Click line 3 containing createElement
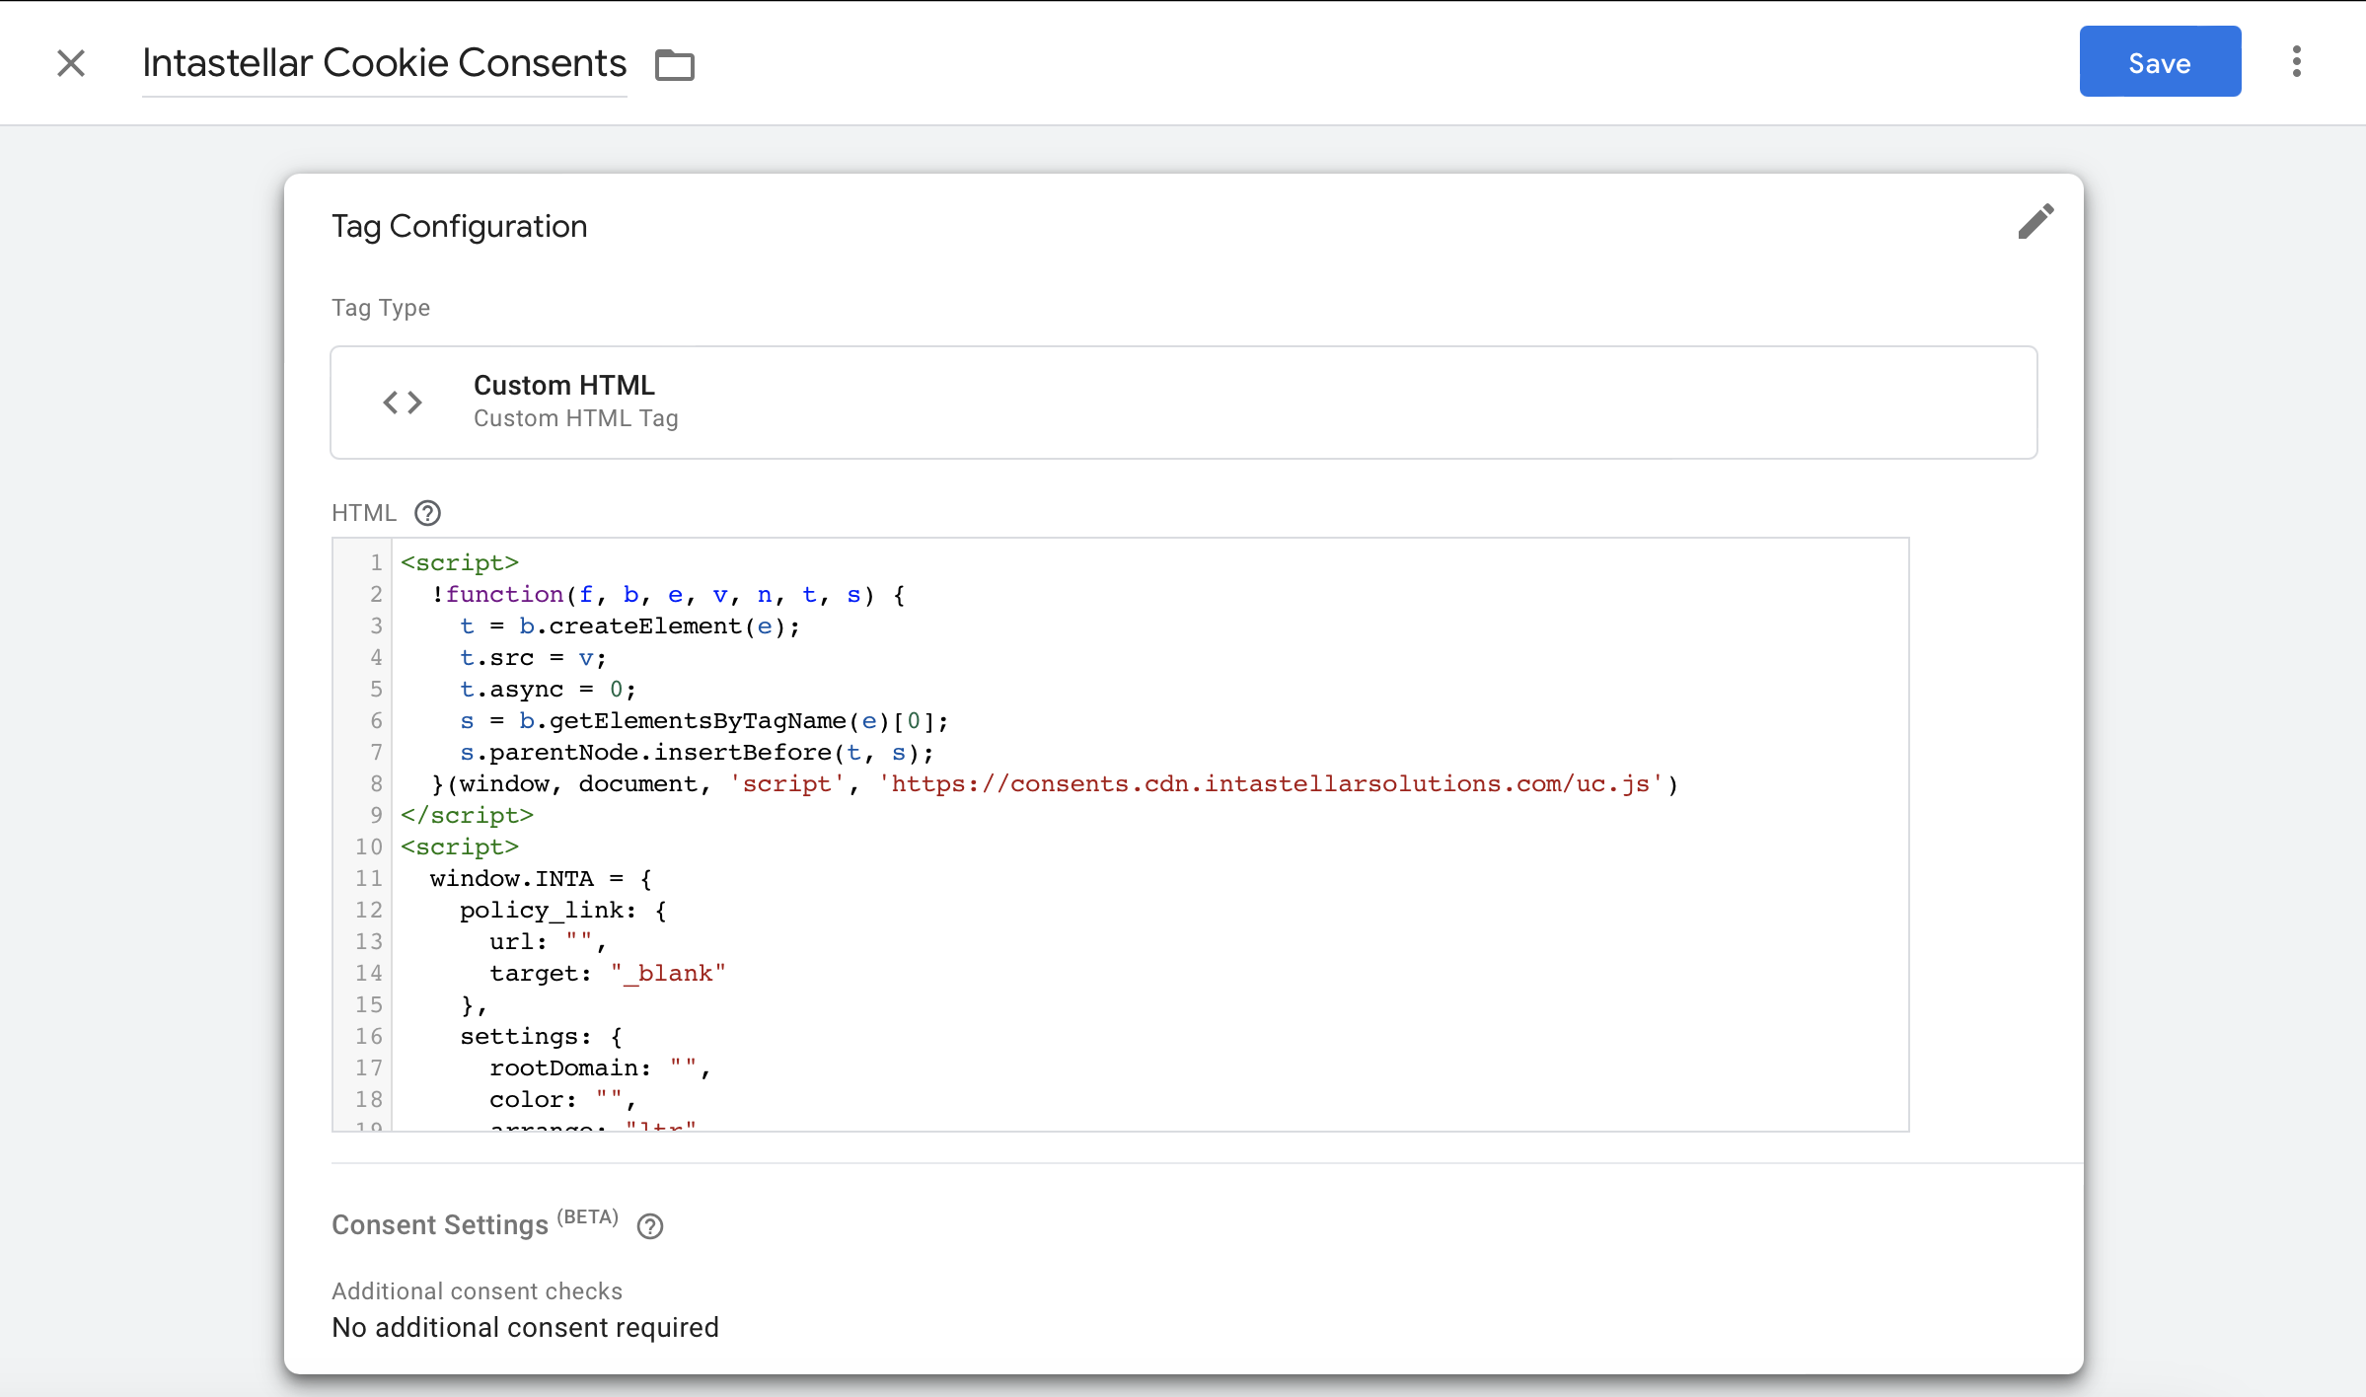 click(x=630, y=625)
